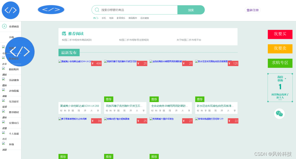This screenshot has height=159, width=296.
Task: Open 关于校园二手市场平台 article
Action: pyautogui.click(x=189, y=40)
